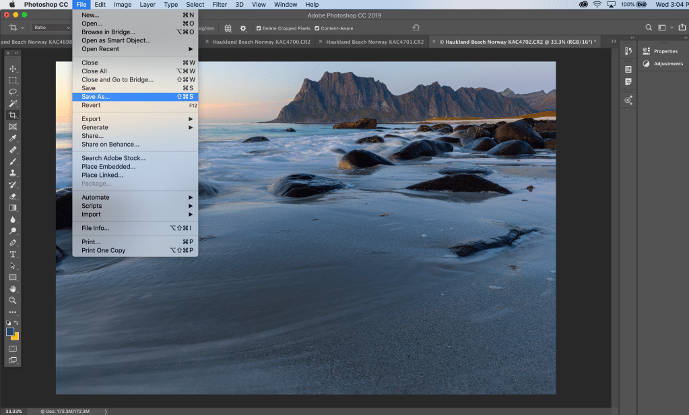689x415 pixels.
Task: Select the Lasso tool
Action: tap(12, 91)
